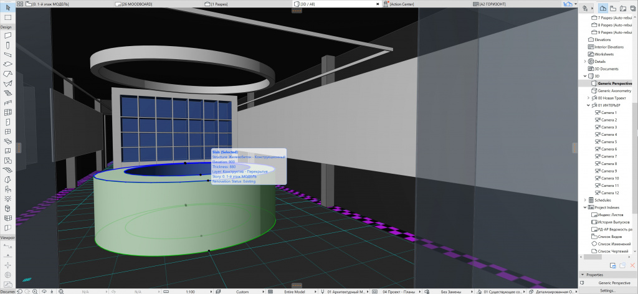Open the Publisher Sets navigator icon

(632, 8)
